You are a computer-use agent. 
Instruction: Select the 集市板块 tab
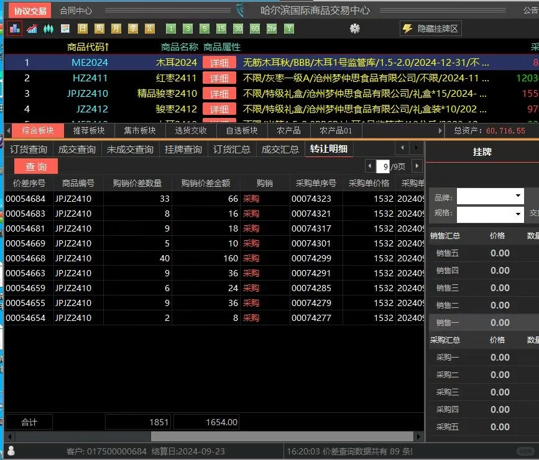coord(139,131)
